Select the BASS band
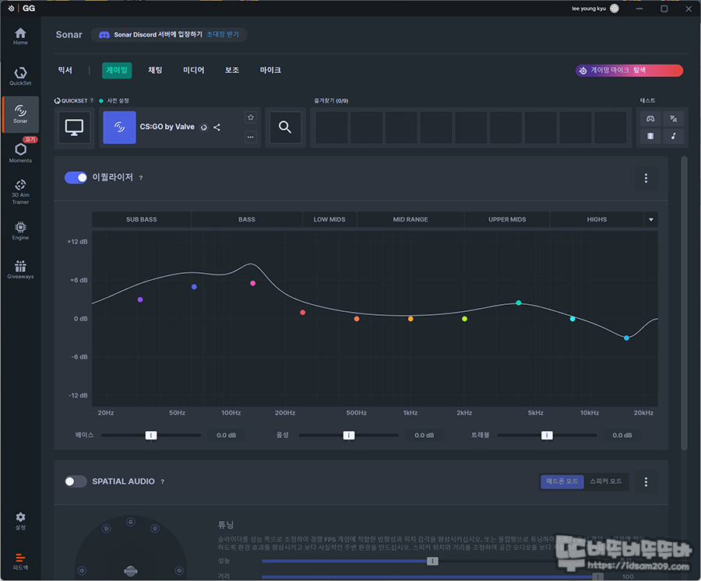Image resolution: width=701 pixels, height=581 pixels. [247, 219]
